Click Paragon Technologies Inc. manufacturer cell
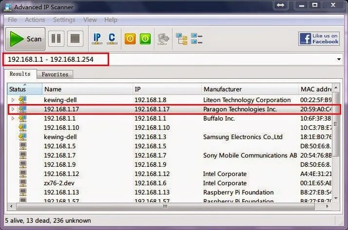 [x=240, y=109]
